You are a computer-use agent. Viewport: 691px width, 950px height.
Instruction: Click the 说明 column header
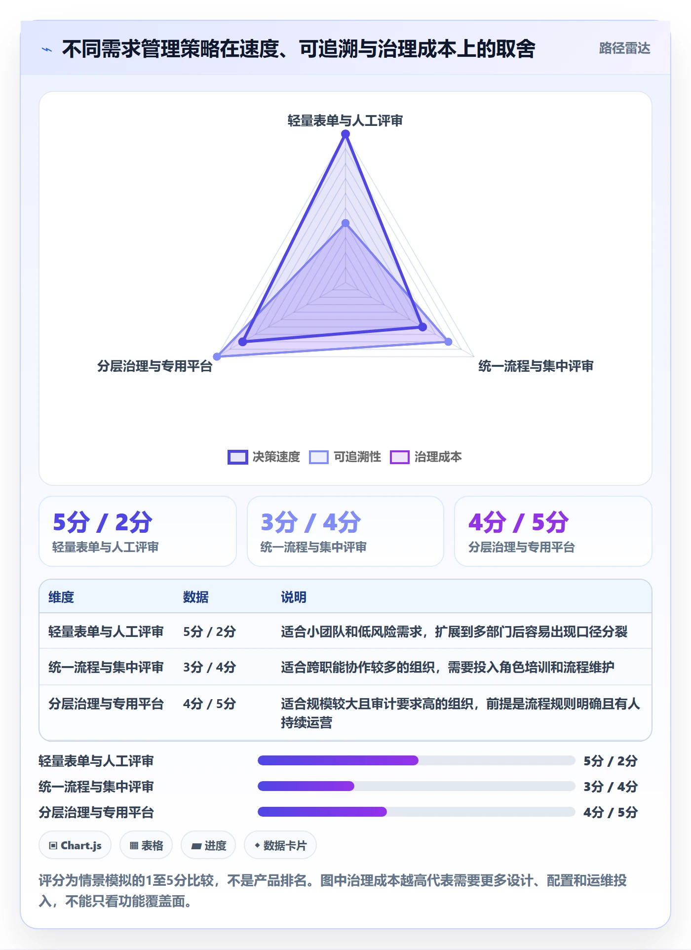(x=294, y=597)
